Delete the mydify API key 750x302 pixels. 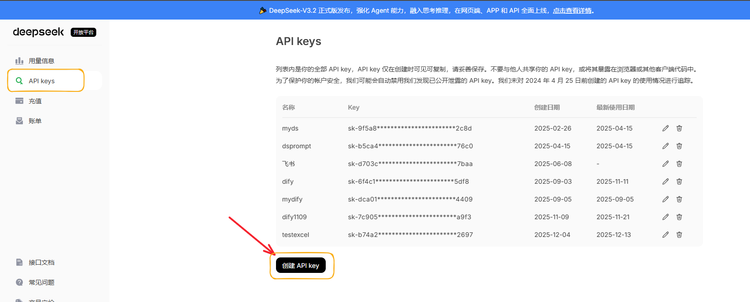pyautogui.click(x=679, y=199)
